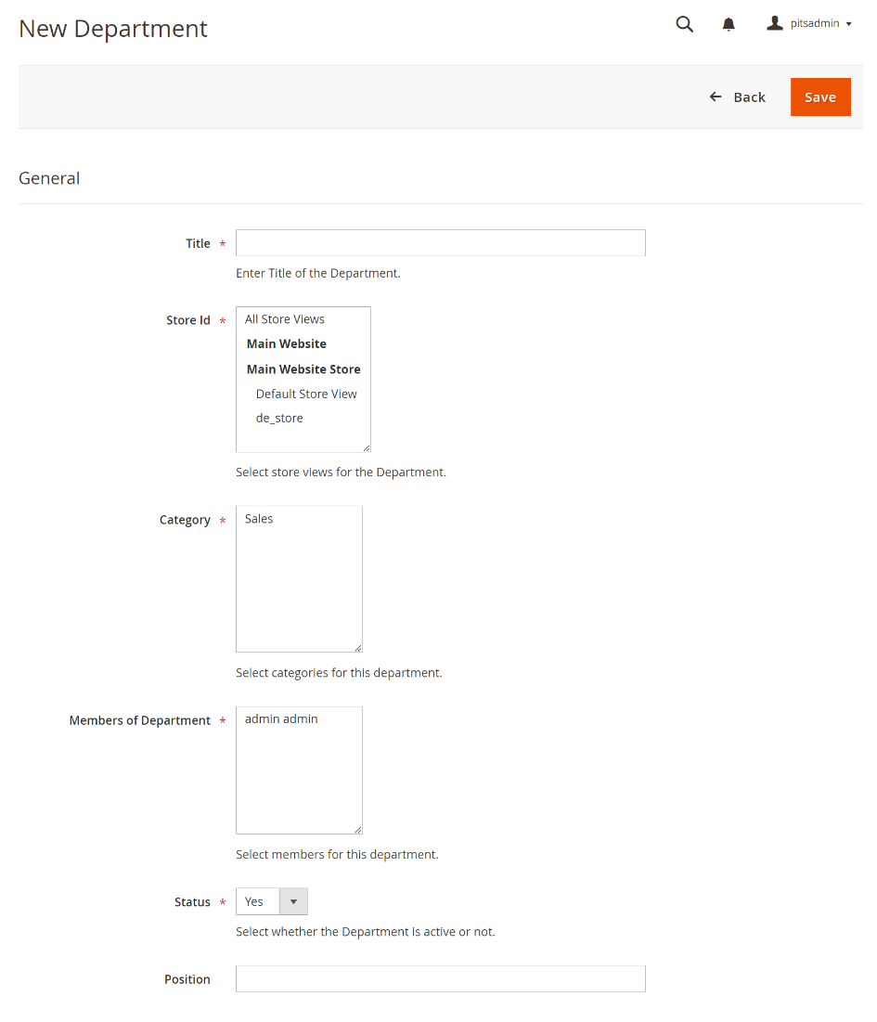The height and width of the screenshot is (1022, 877).
Task: Click into the Title input field
Action: tap(440, 243)
